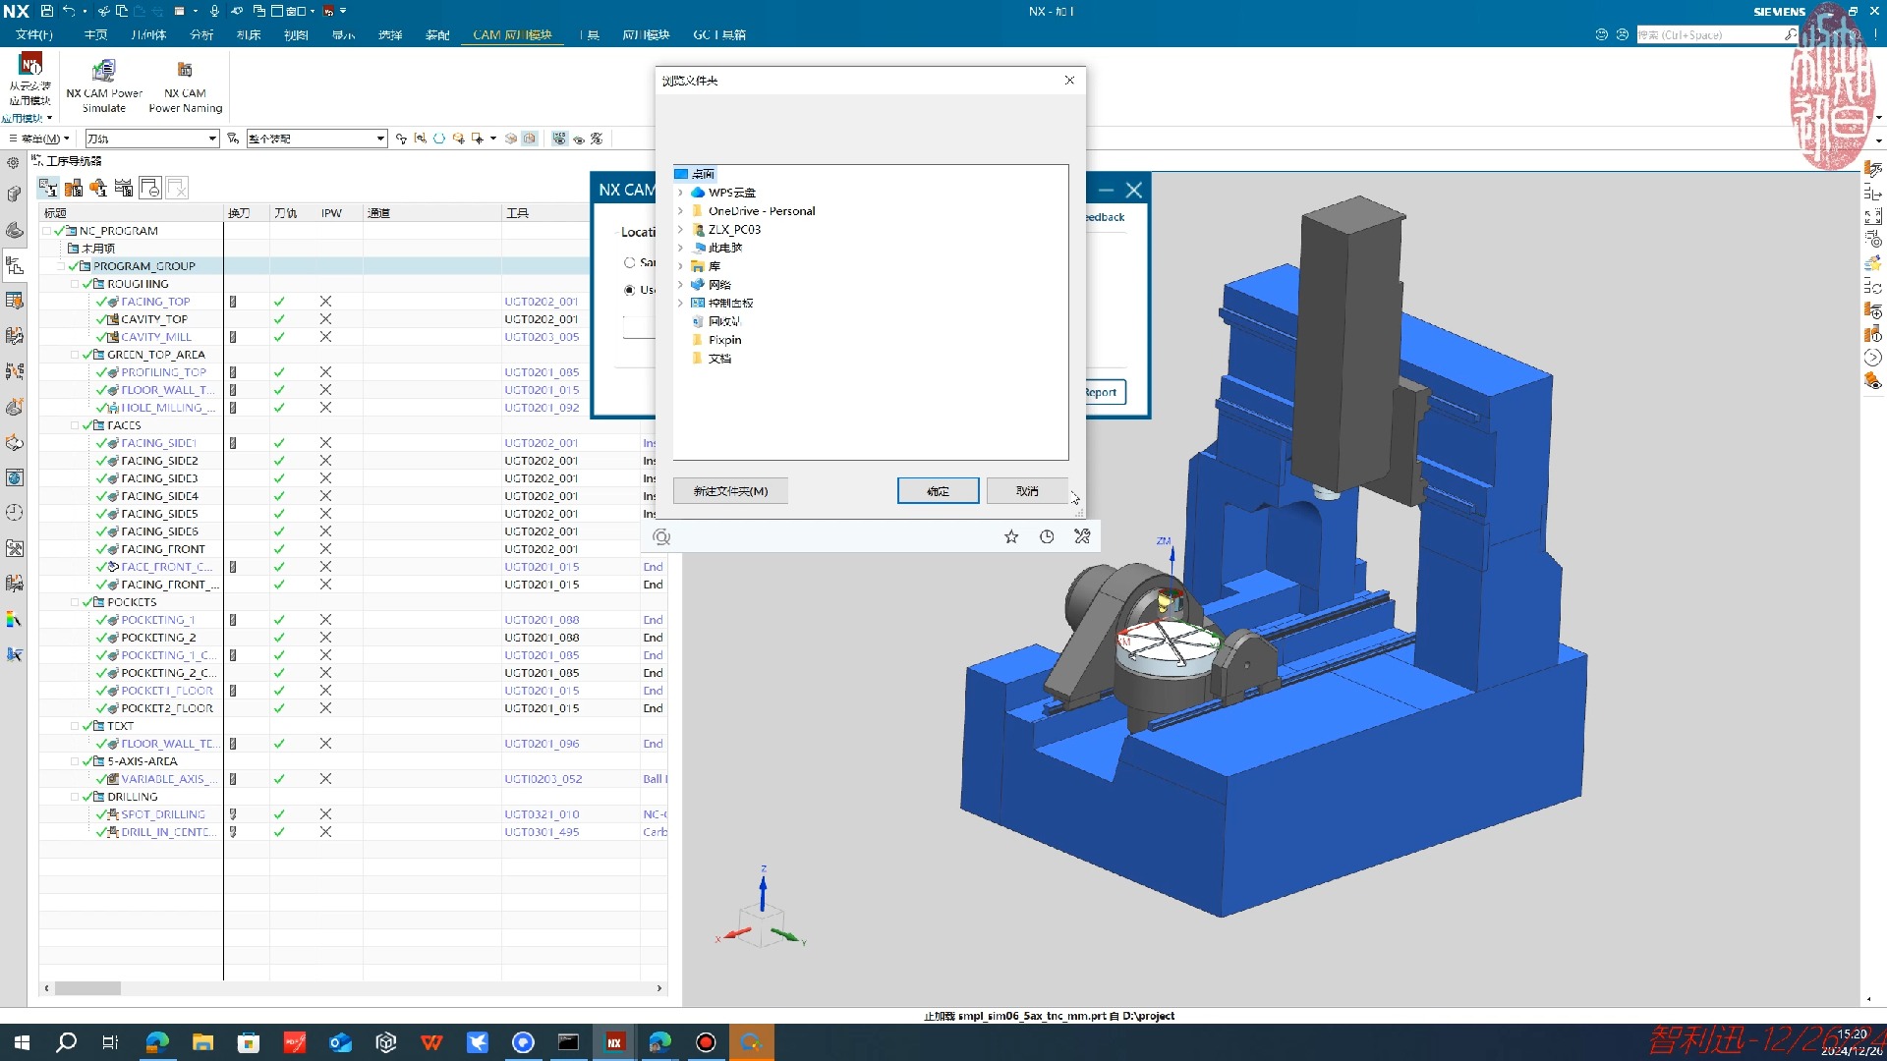Click 新建文件夹(M) button
Viewport: 1887px width, 1061px height.
point(730,491)
